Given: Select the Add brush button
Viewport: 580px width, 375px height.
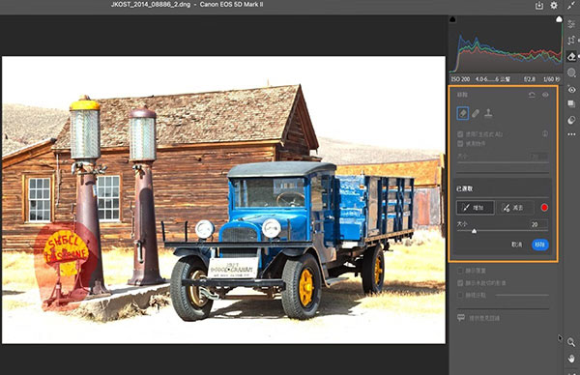Looking at the screenshot, I should pos(475,208).
